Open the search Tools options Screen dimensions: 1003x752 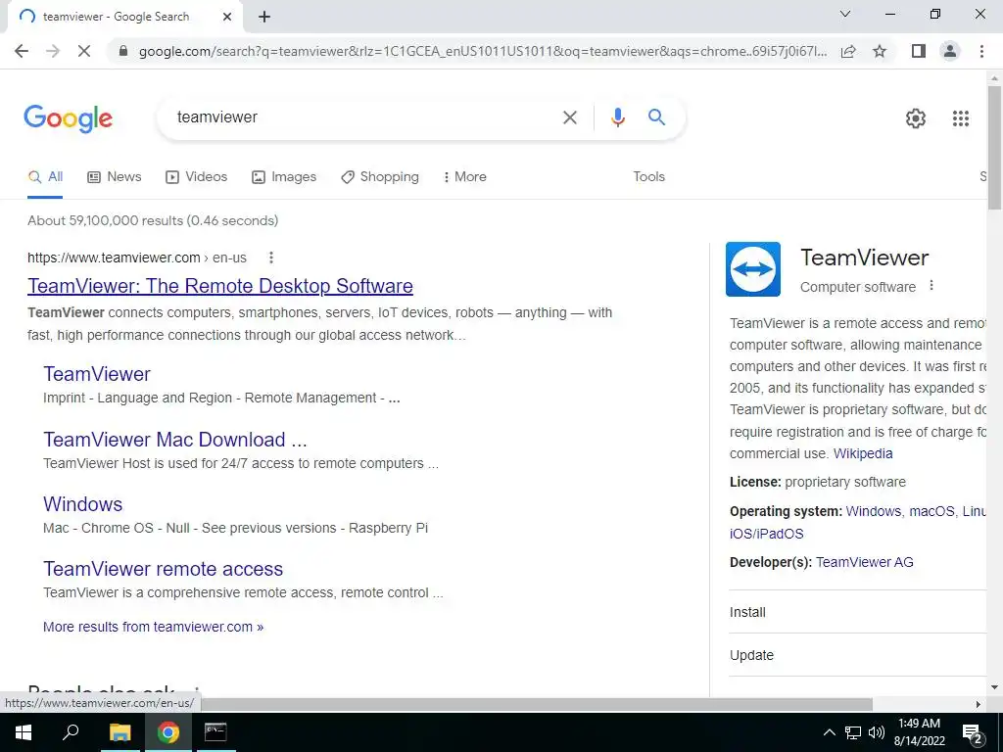click(x=648, y=177)
